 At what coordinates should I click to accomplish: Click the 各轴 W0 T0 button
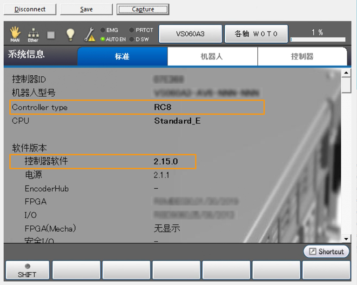tap(256, 34)
